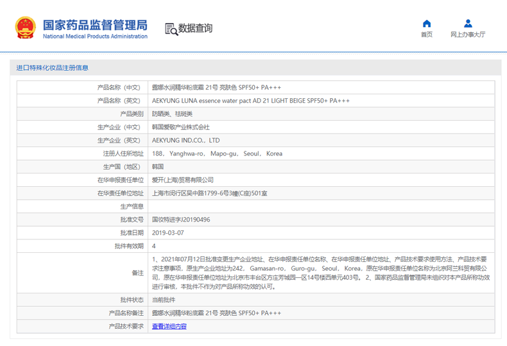Select the 备注 remarks paragraph

tap(321, 273)
